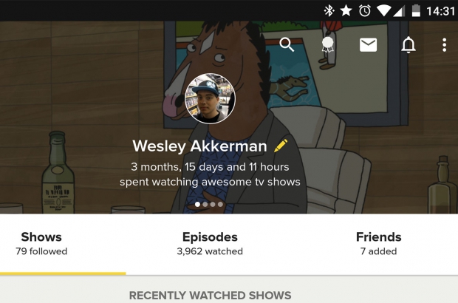Select the first page indicator dot
The image size is (458, 303).
point(198,205)
